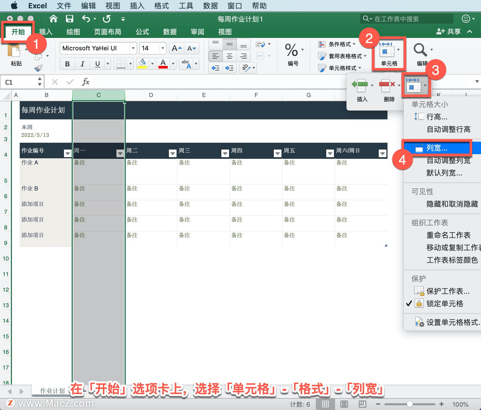481x410 pixels.
Task: Toggle top vertical alignment
Action: click(x=216, y=44)
